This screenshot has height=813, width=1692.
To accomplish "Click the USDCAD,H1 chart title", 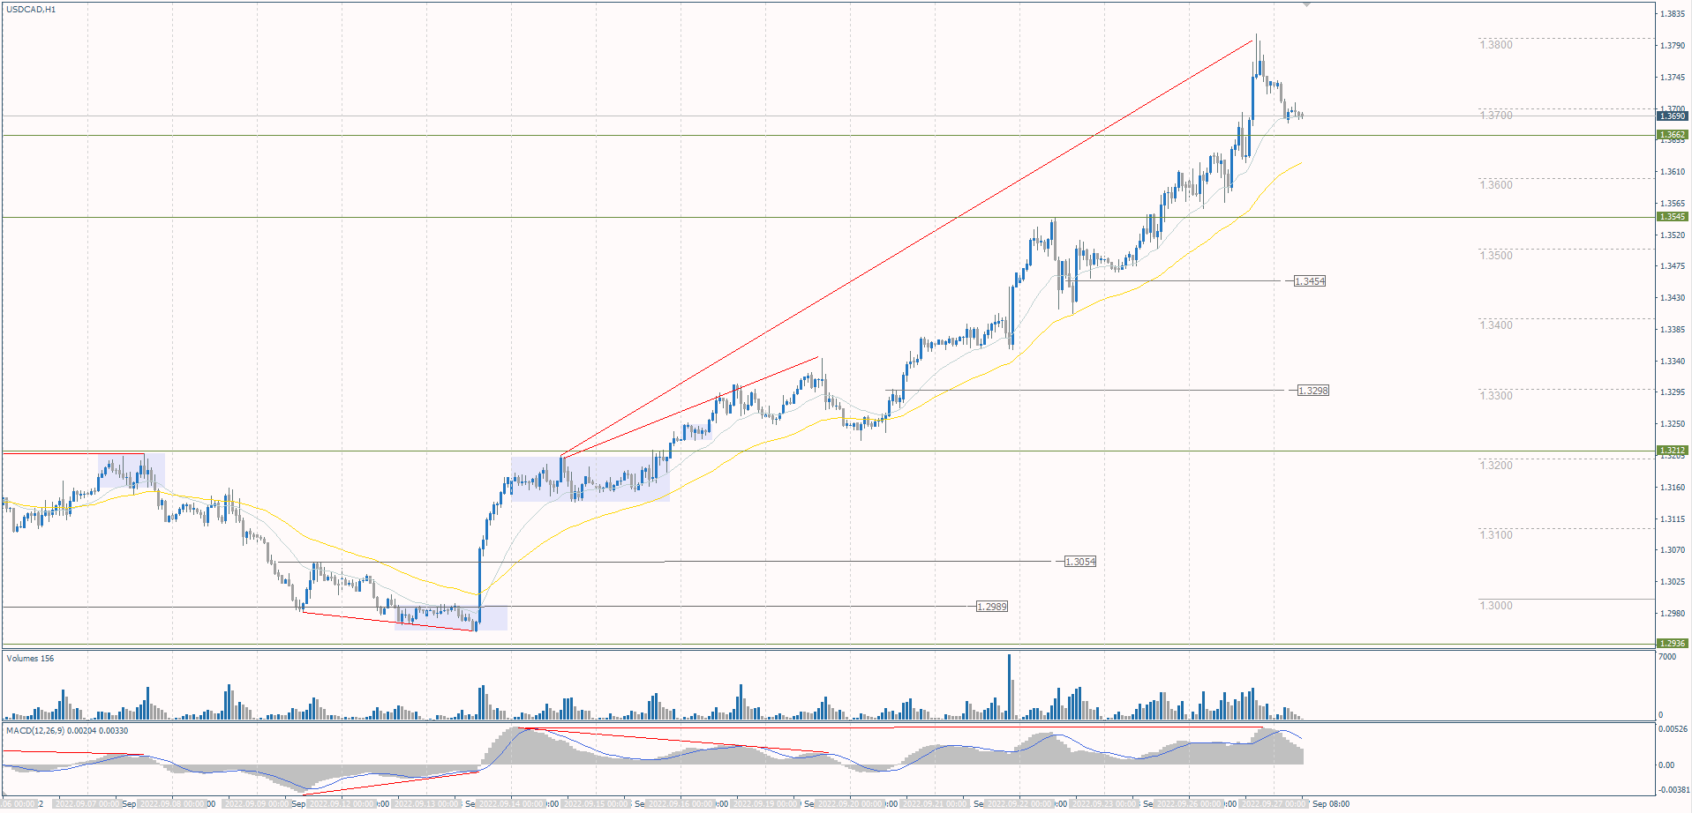I will (x=31, y=10).
